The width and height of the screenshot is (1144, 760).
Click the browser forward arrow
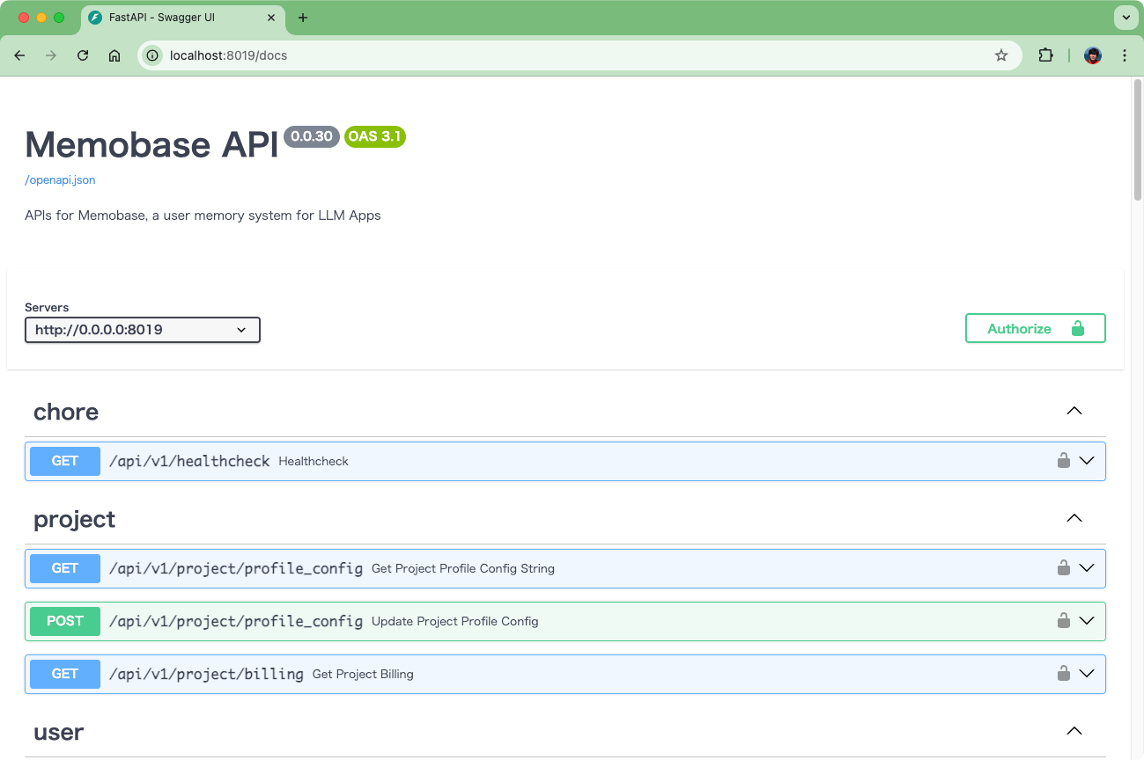(51, 55)
